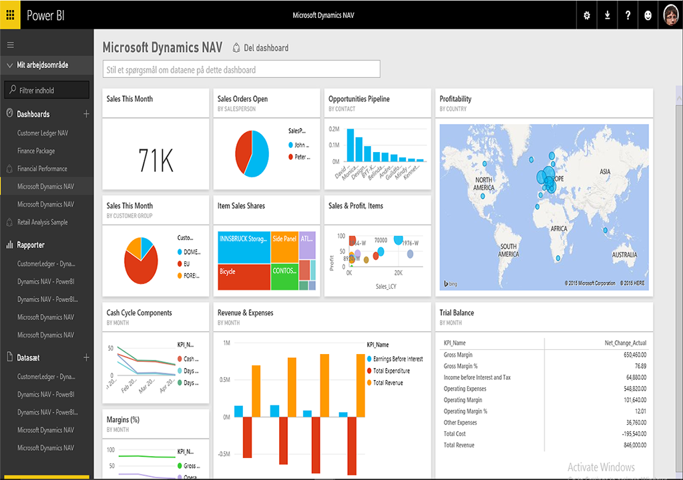
Task: Click the blue DOME legend swatch
Action: (x=180, y=252)
